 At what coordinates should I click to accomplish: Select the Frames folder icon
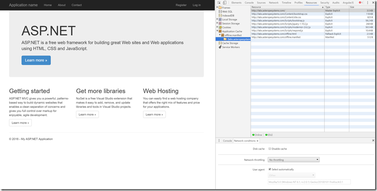click(220, 7)
